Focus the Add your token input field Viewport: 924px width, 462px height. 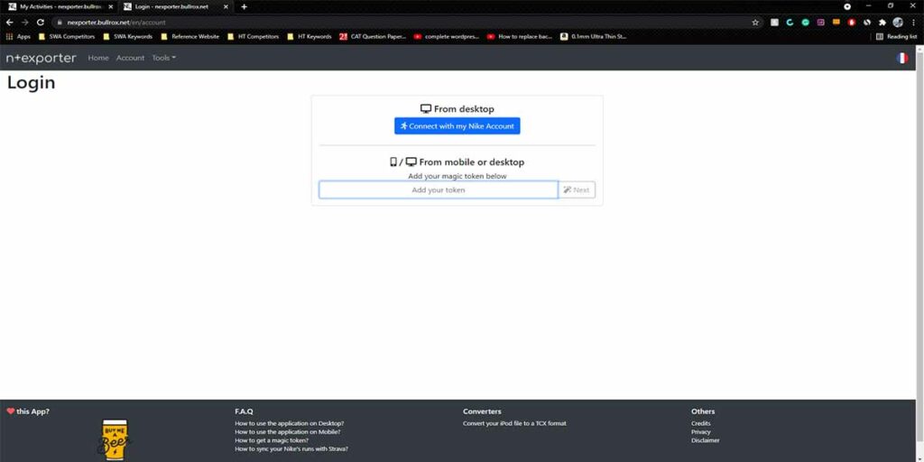click(x=438, y=190)
